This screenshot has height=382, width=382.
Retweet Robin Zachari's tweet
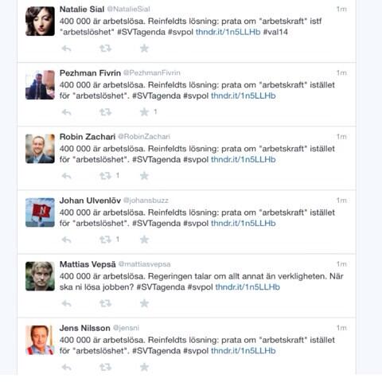(x=105, y=176)
